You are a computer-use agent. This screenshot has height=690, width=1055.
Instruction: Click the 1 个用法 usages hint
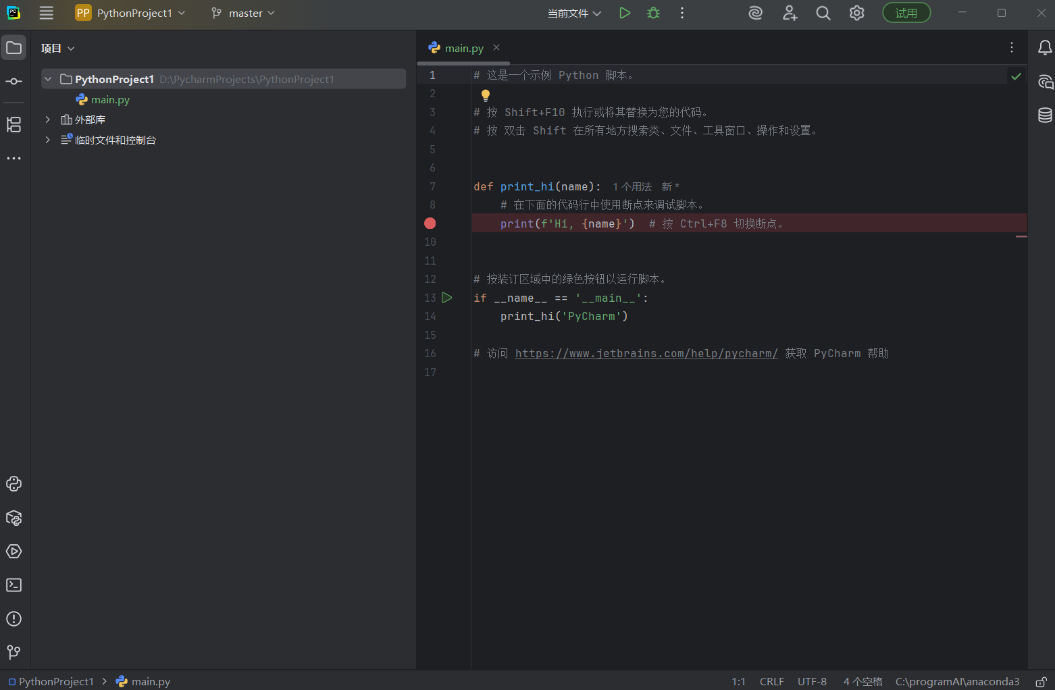click(632, 187)
